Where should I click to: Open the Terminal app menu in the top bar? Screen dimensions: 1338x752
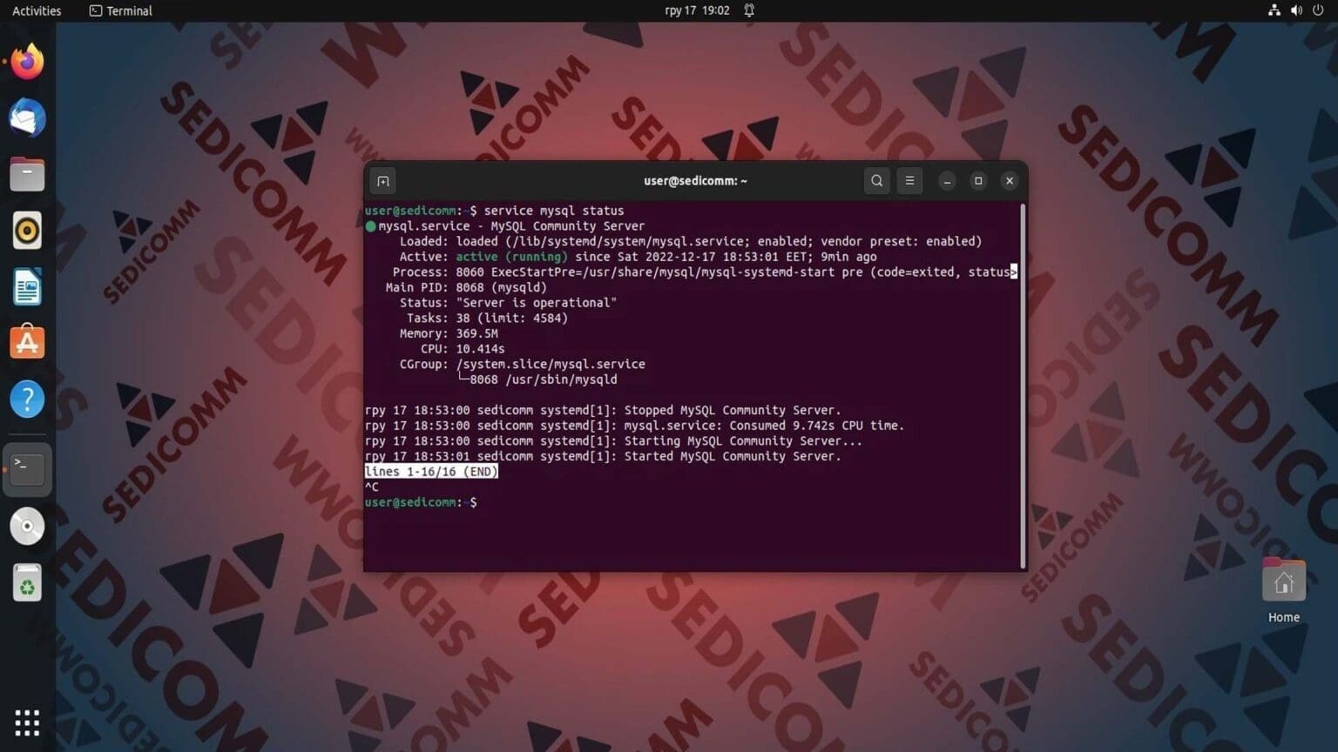(x=119, y=10)
